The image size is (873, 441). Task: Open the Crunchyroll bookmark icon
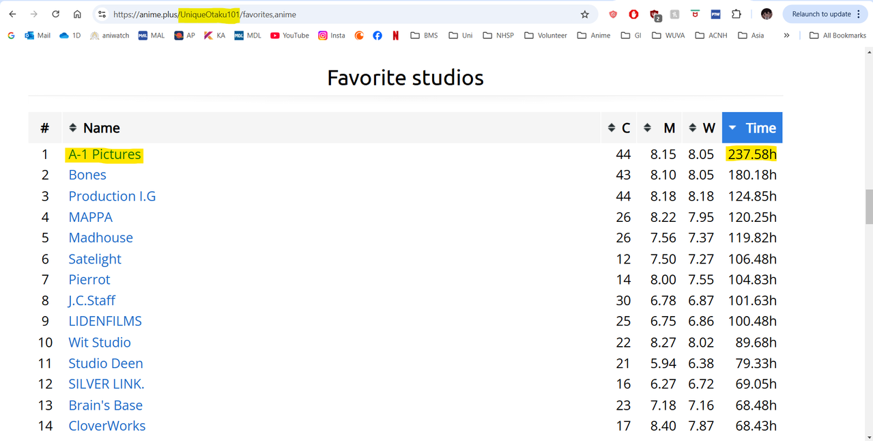click(x=359, y=35)
